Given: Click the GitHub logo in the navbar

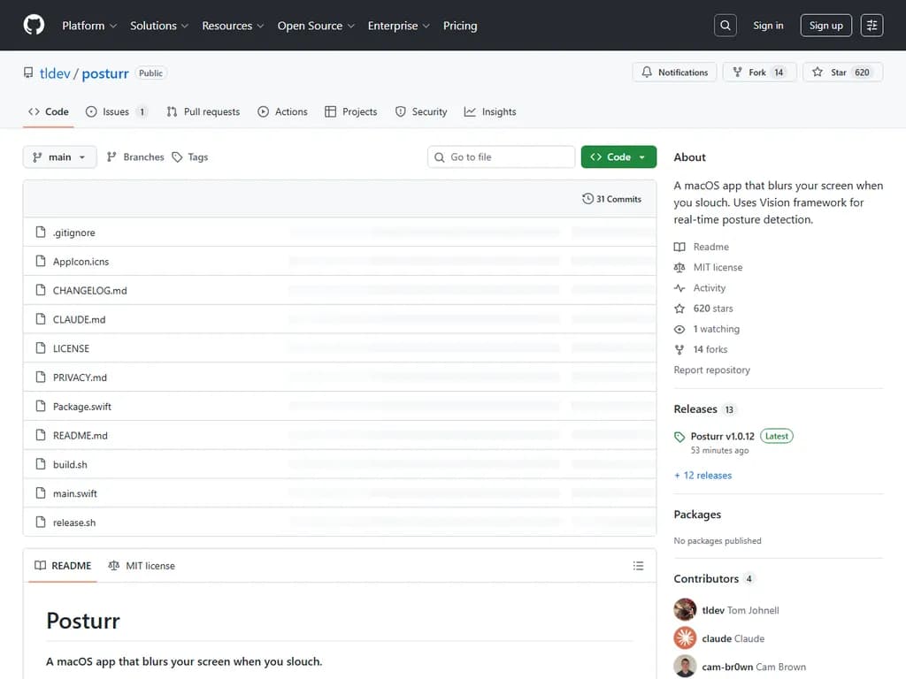Looking at the screenshot, I should click(34, 25).
